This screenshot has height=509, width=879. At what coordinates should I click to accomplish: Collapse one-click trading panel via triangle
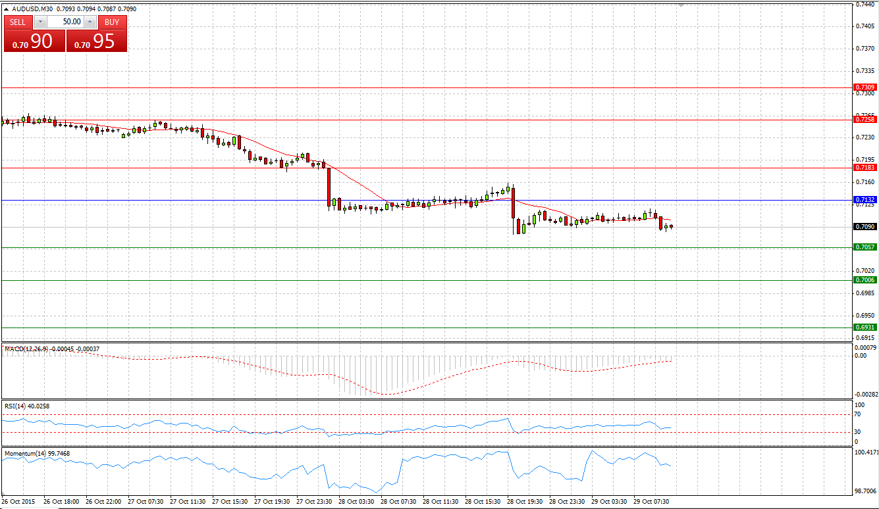(7, 9)
